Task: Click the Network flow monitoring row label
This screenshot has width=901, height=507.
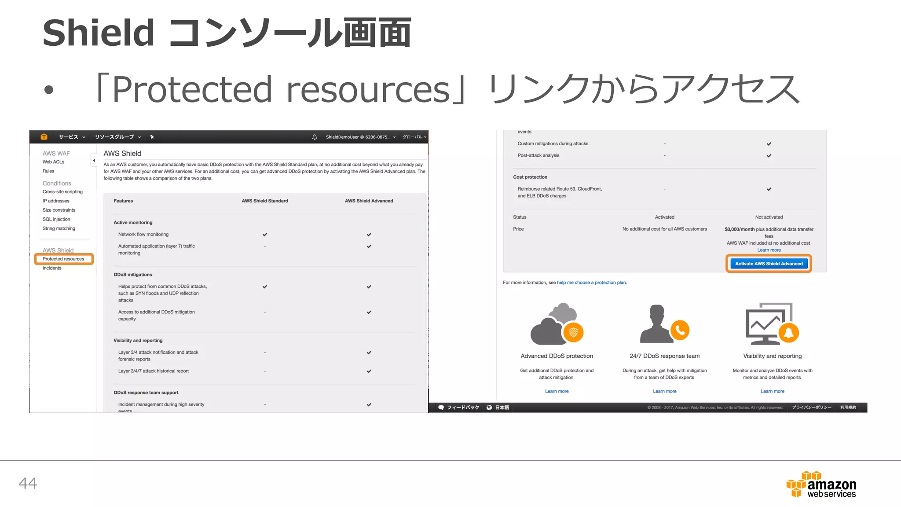Action: (143, 235)
